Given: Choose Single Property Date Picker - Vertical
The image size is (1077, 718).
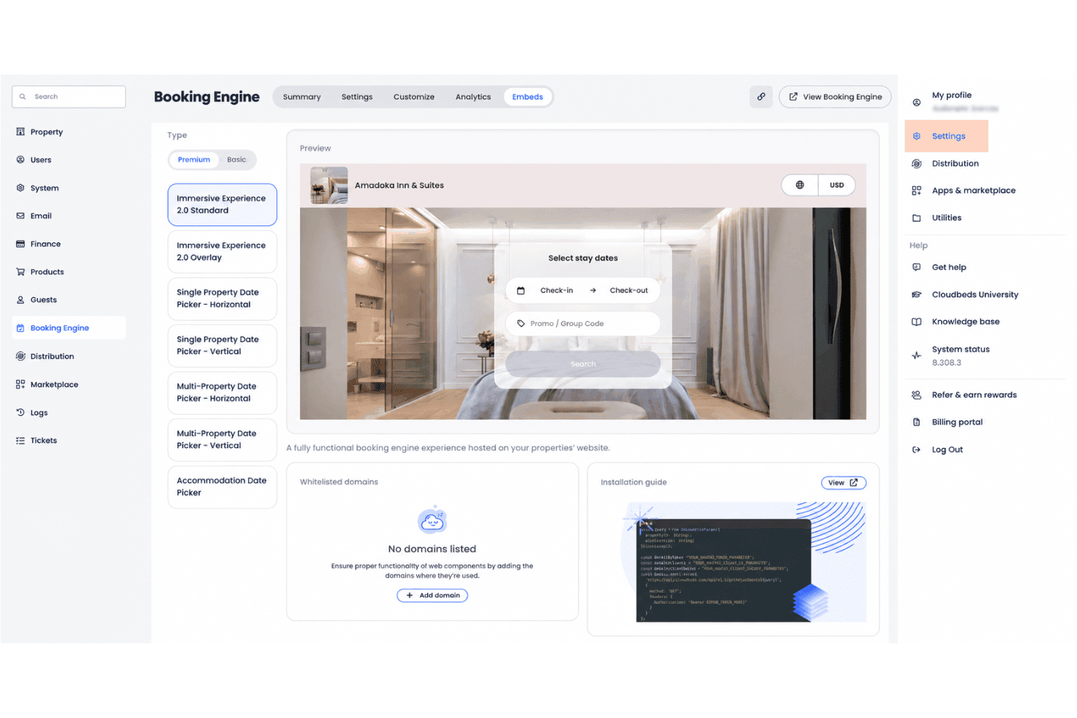Looking at the screenshot, I should click(x=222, y=346).
